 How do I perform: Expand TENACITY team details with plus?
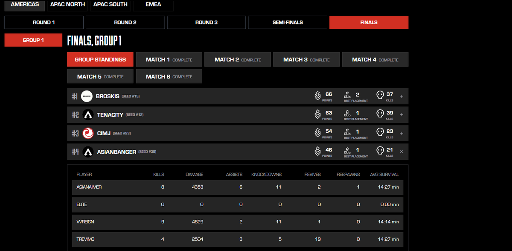click(401, 115)
